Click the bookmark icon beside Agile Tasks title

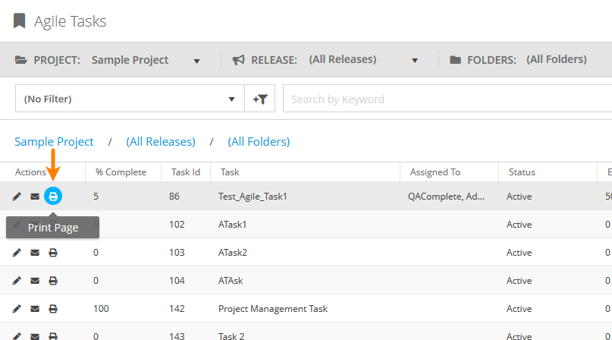pos(19,20)
